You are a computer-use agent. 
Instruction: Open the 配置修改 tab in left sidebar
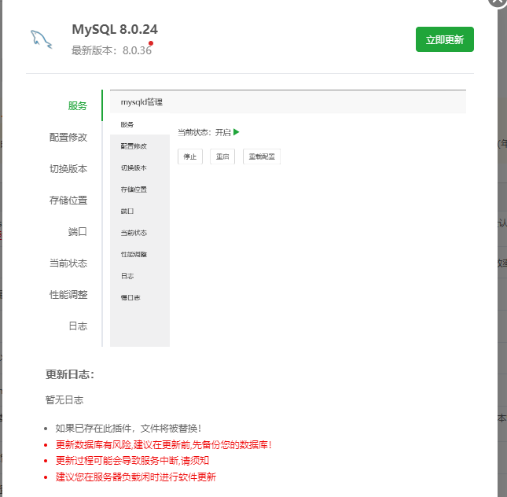[x=68, y=137]
